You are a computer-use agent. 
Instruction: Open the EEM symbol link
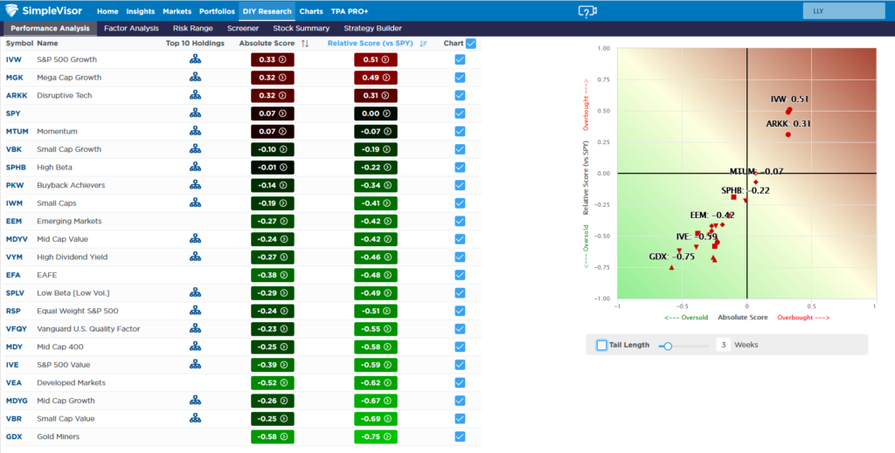14,221
